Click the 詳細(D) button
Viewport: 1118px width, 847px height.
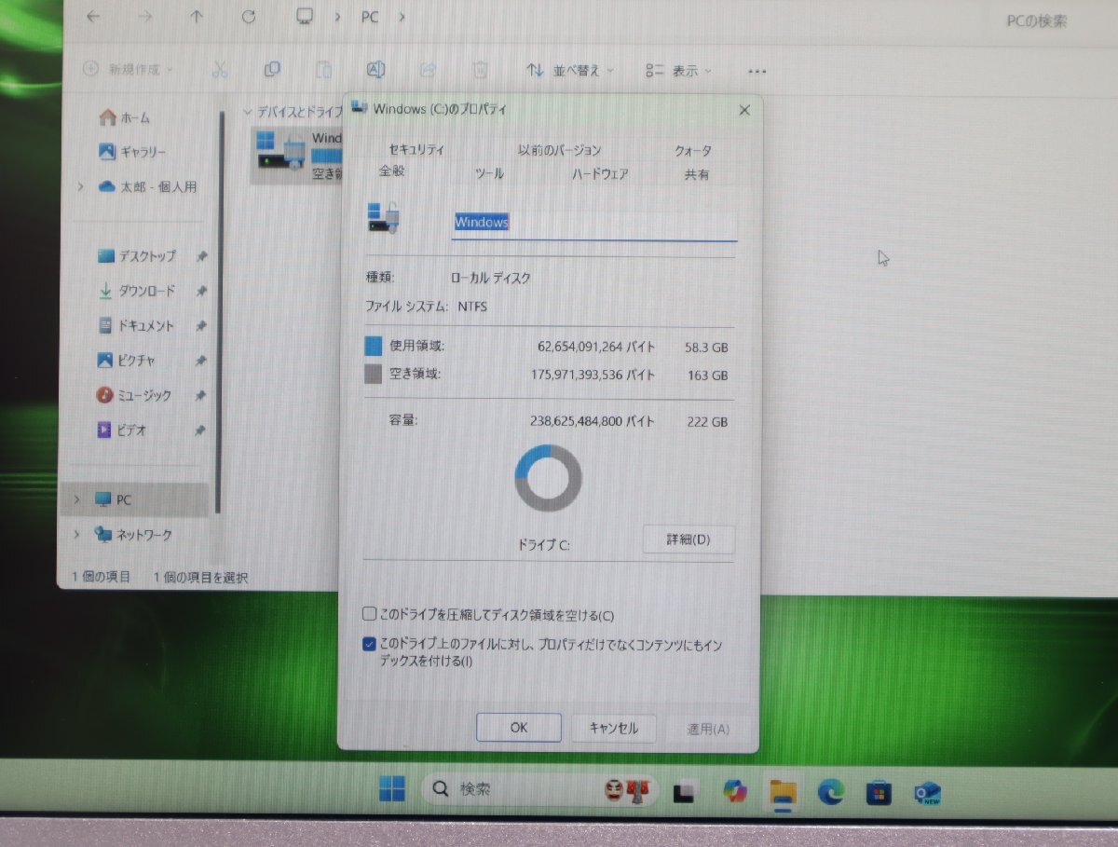689,540
